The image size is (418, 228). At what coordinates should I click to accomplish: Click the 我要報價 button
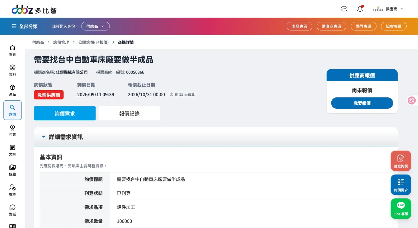[362, 103]
